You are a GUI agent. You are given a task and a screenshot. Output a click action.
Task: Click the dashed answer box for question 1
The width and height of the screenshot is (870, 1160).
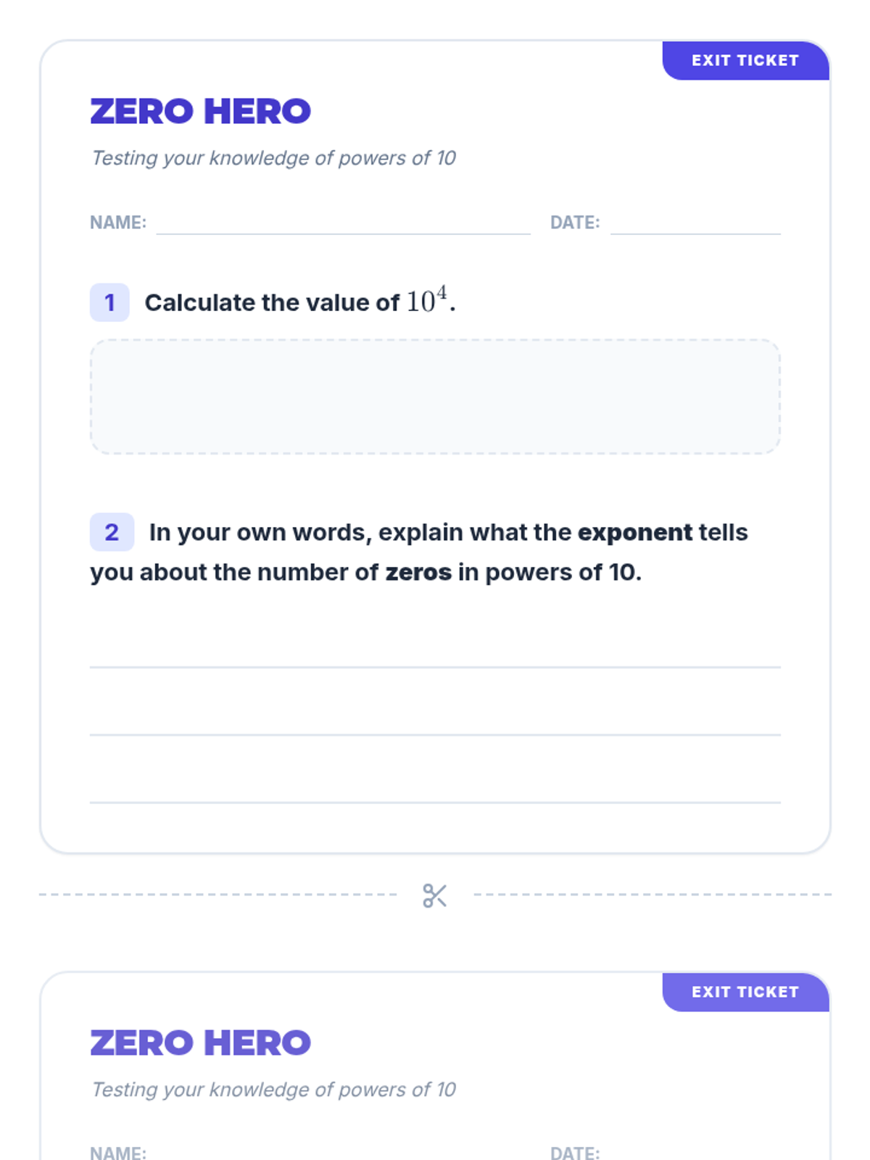coord(435,397)
